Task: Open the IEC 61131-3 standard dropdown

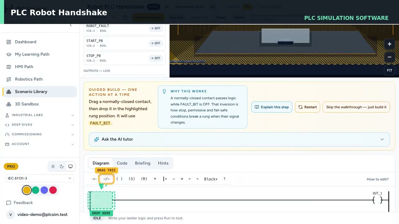Action: coord(40,178)
